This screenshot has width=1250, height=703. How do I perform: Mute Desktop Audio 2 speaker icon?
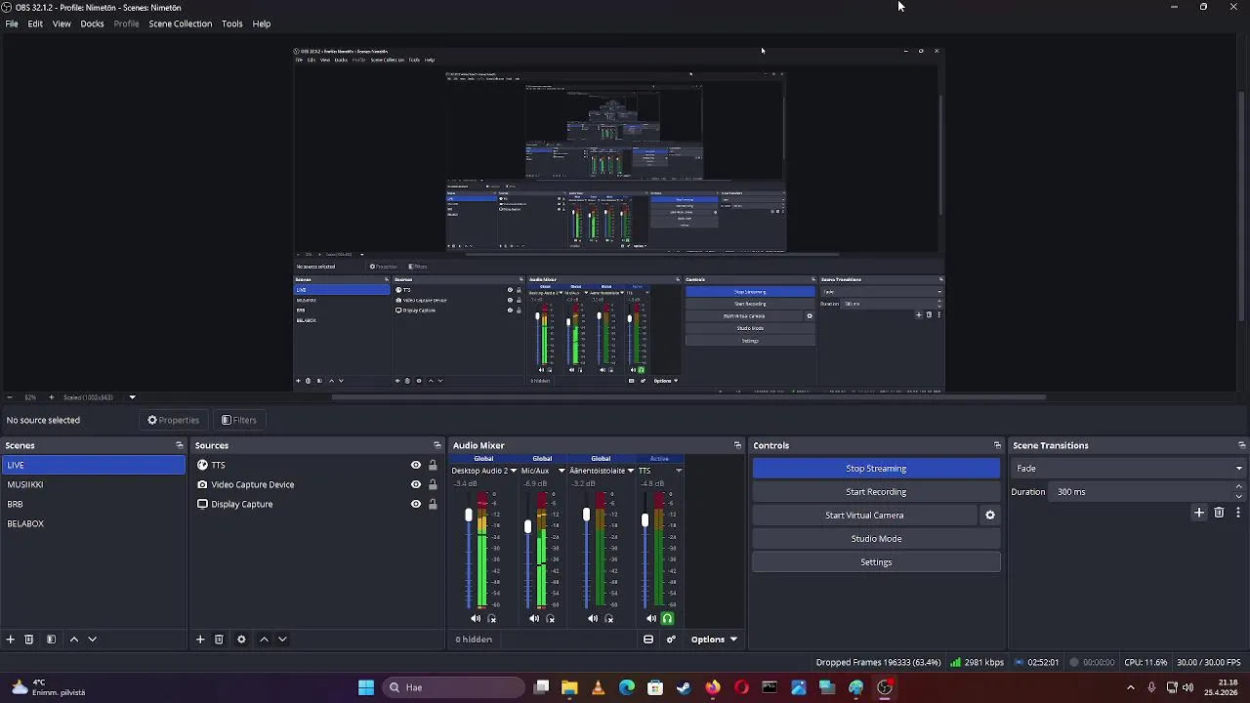pos(476,618)
